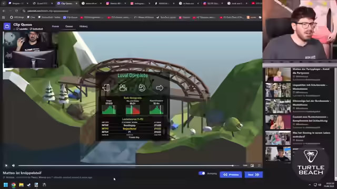337x189 pixels.
Task: Skip to the Next clip
Action: [x=253, y=175]
